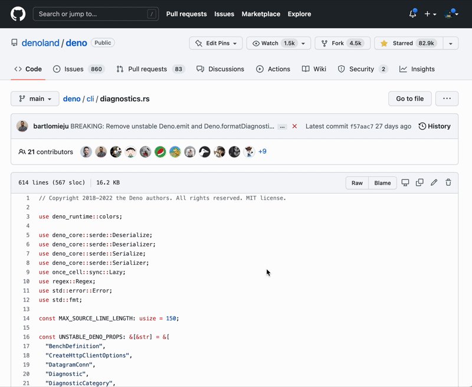472x387 pixels.
Task: Expand the commit message ellipsis
Action: [282, 127]
